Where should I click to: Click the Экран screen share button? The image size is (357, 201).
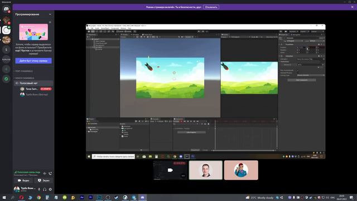44,180
